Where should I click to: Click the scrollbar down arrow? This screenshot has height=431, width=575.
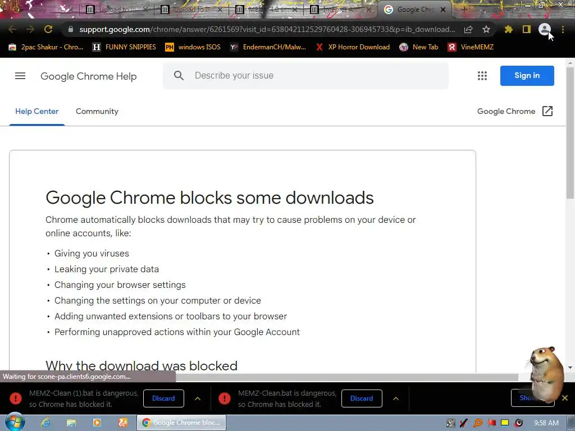pos(570,367)
